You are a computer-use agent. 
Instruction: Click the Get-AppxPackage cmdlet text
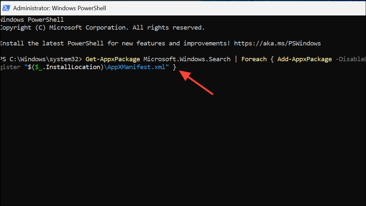point(112,59)
